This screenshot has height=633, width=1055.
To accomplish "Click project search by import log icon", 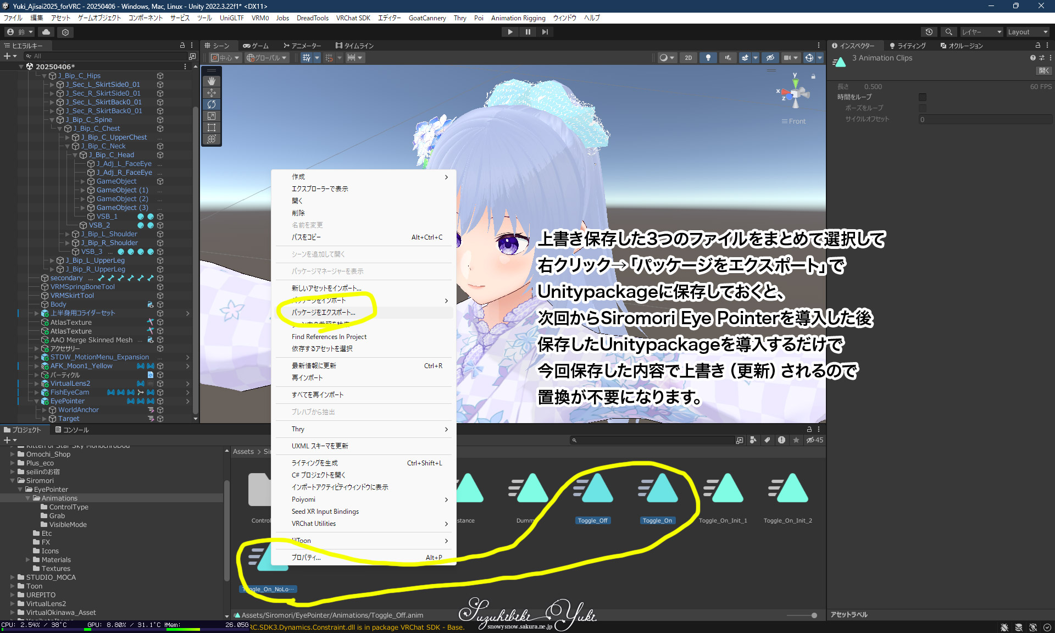I will click(x=781, y=440).
